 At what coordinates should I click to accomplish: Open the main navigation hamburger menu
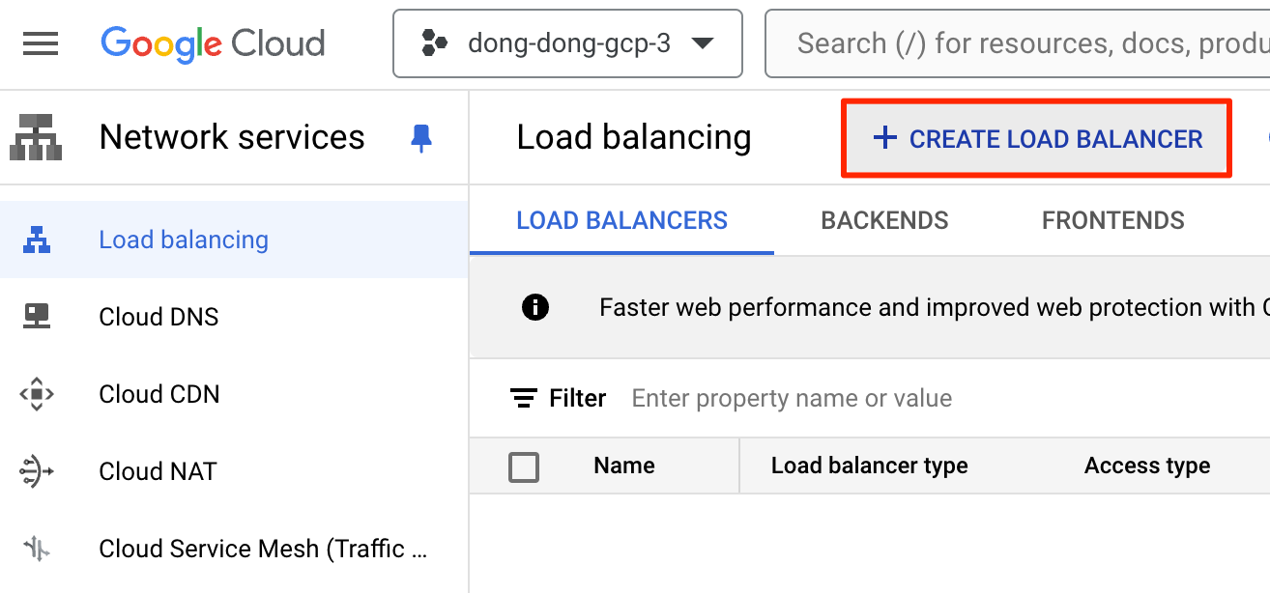coord(41,43)
